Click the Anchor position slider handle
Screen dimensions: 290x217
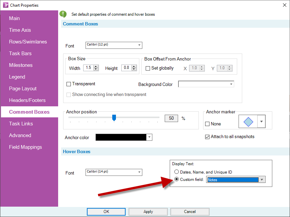click(x=114, y=118)
